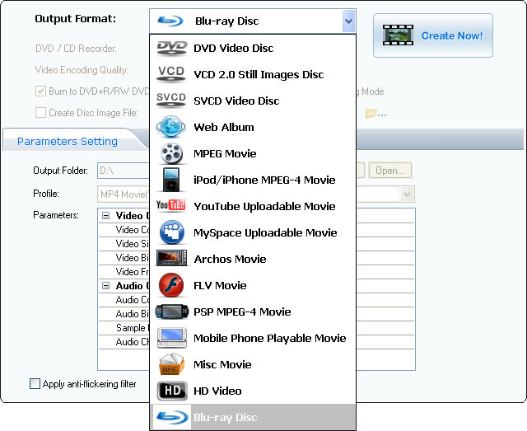Open the Parameters Setting tab
527x431 pixels.
[x=68, y=141]
